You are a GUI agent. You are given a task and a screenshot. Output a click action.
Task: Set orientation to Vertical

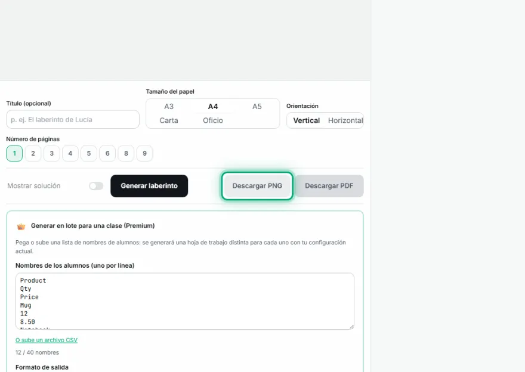(x=307, y=120)
